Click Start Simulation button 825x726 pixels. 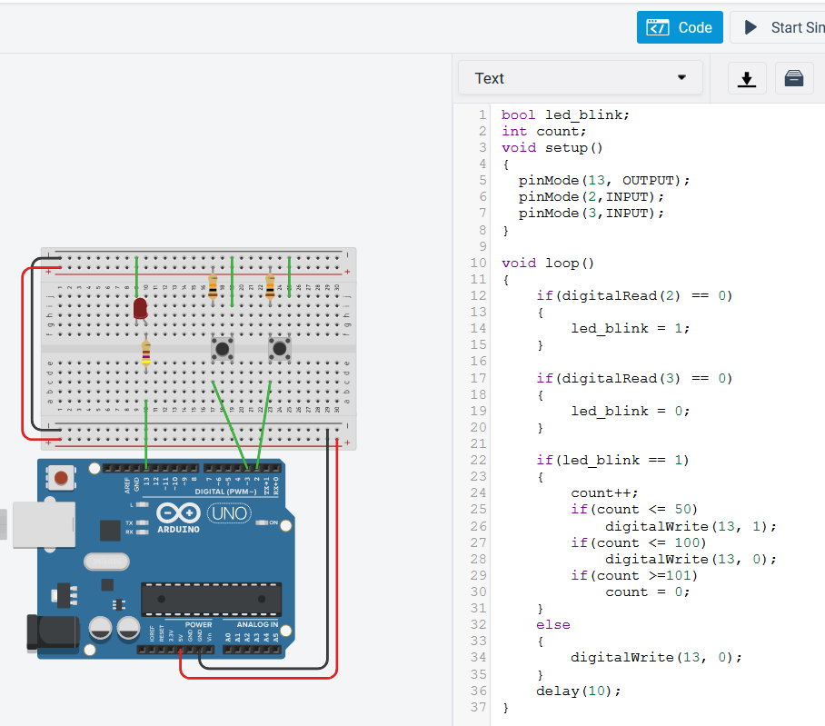[x=780, y=27]
